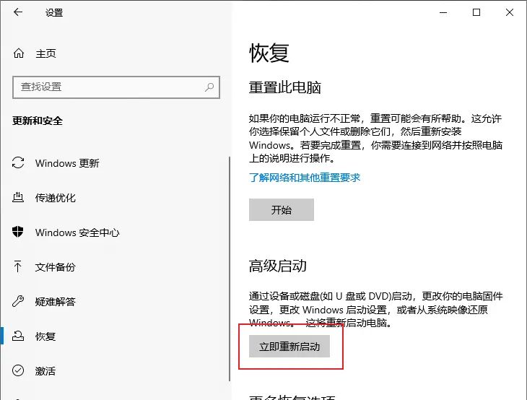Viewport: 527px width, 400px height.
Task: Minimize the 设置 window
Action: point(443,12)
